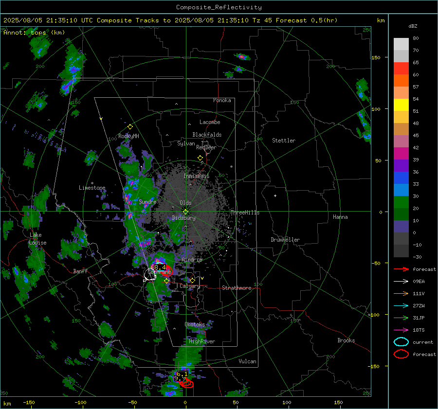Click the Limestone label

(x=92, y=188)
